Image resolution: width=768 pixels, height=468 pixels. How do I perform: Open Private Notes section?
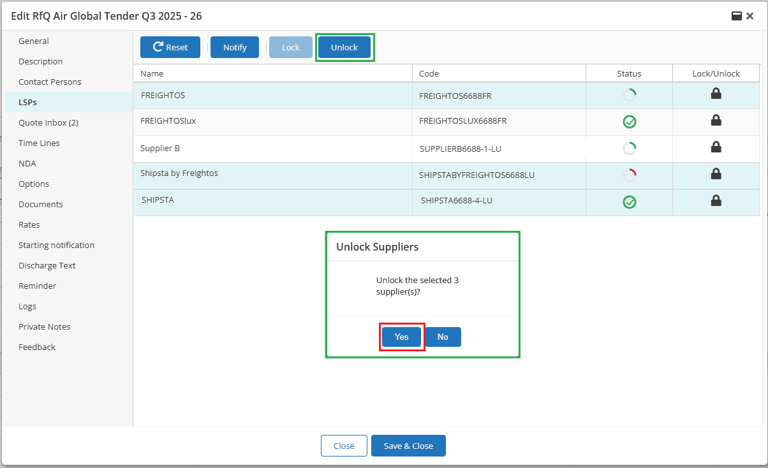click(69, 326)
